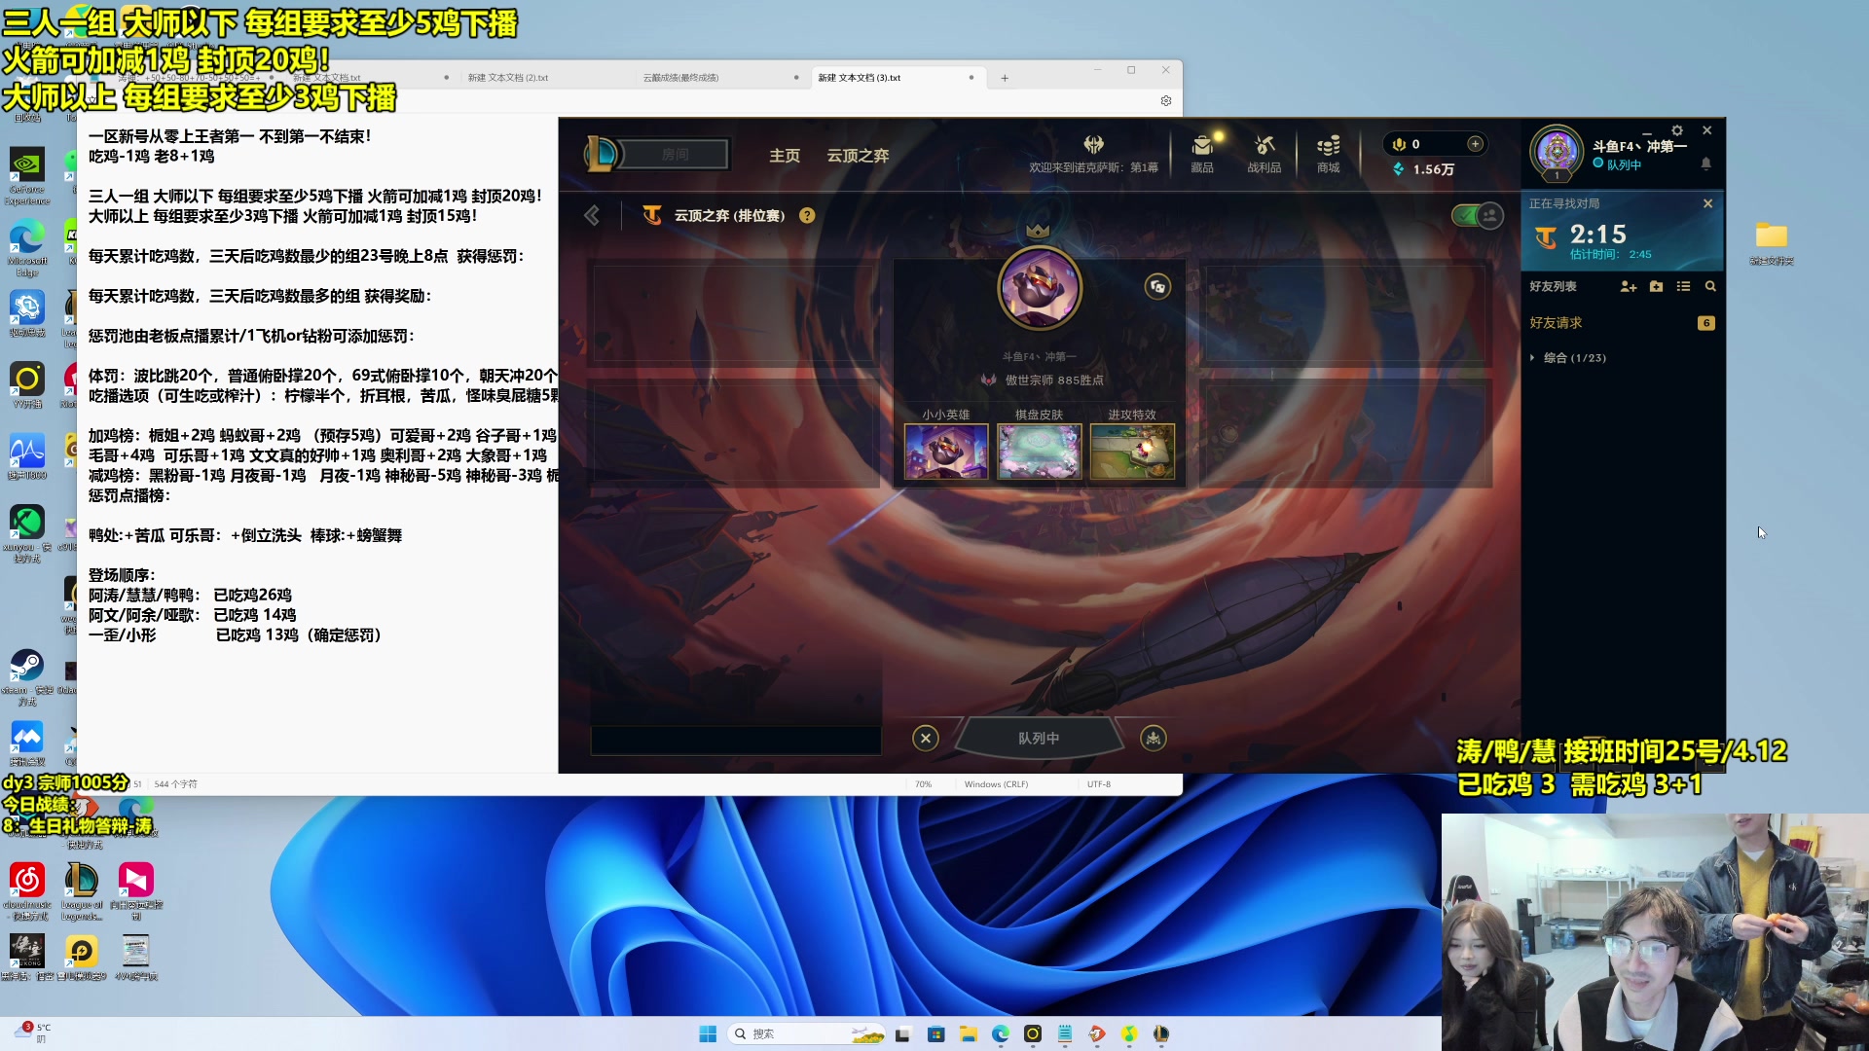The height and width of the screenshot is (1051, 1869).
Task: Open help for 云顶之弈 ranked mode
Action: click(x=807, y=216)
